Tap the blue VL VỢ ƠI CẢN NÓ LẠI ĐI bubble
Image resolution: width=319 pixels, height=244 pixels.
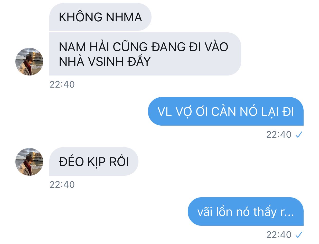point(226,111)
